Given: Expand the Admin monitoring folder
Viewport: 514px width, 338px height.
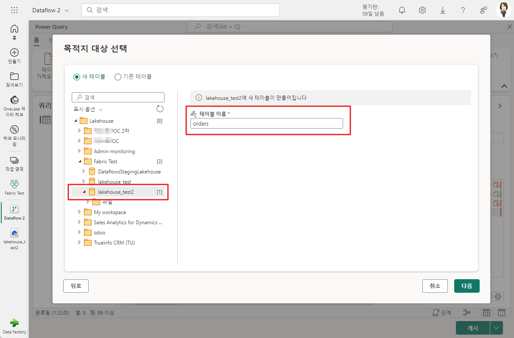Looking at the screenshot, I should pyautogui.click(x=79, y=151).
